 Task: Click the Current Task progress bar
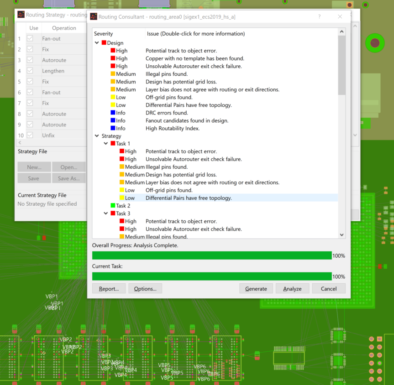pyautogui.click(x=212, y=276)
